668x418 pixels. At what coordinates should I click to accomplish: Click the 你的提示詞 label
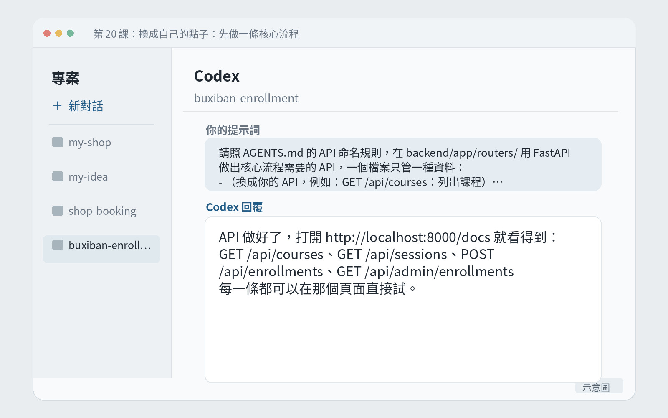[233, 130]
